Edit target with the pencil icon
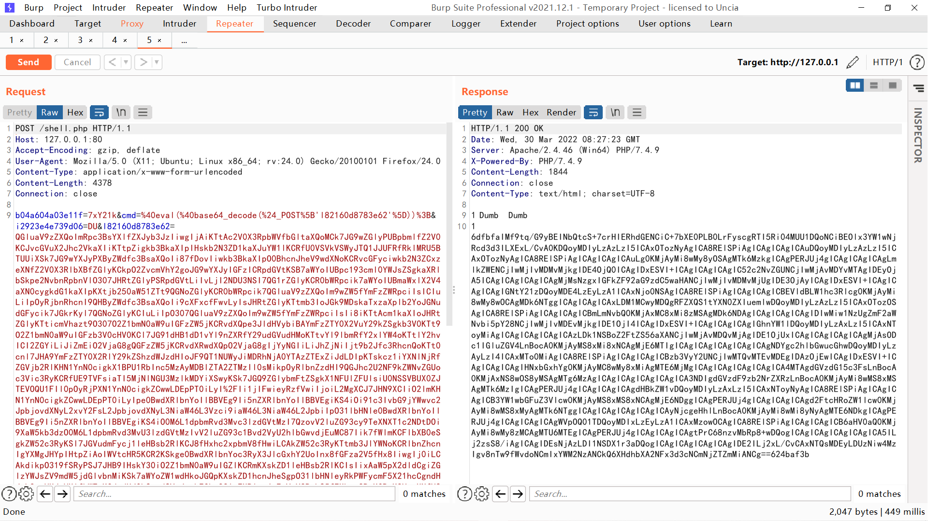 point(853,62)
